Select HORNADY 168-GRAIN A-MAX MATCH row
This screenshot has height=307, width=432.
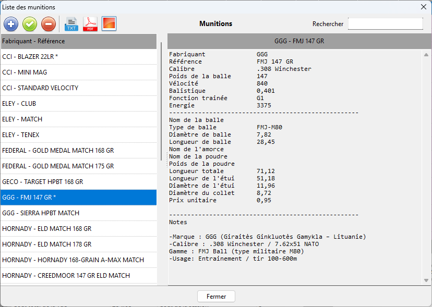click(78, 260)
